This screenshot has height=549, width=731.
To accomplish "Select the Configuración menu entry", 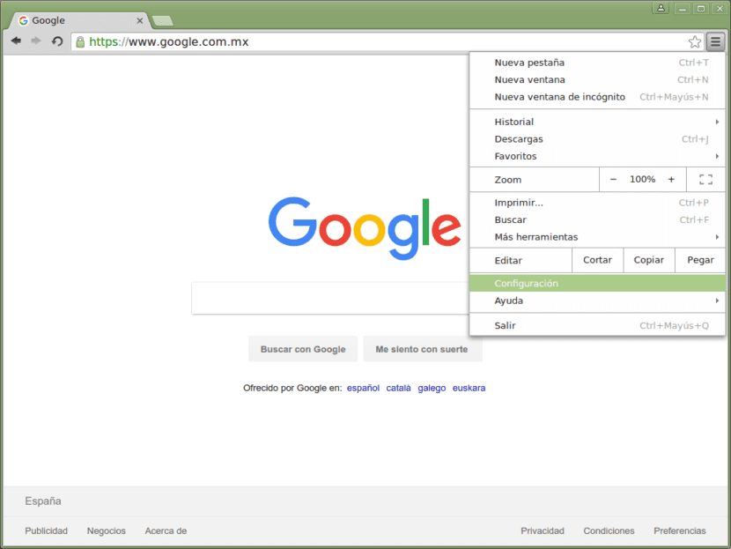I will (x=526, y=283).
